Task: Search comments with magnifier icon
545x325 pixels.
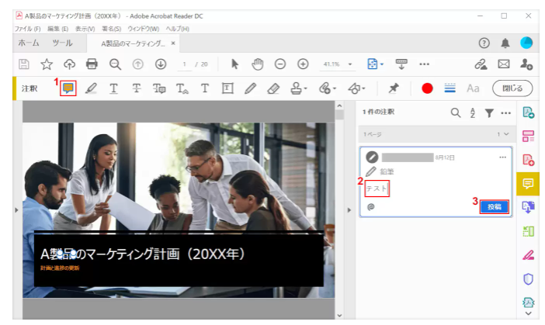Action: 456,112
